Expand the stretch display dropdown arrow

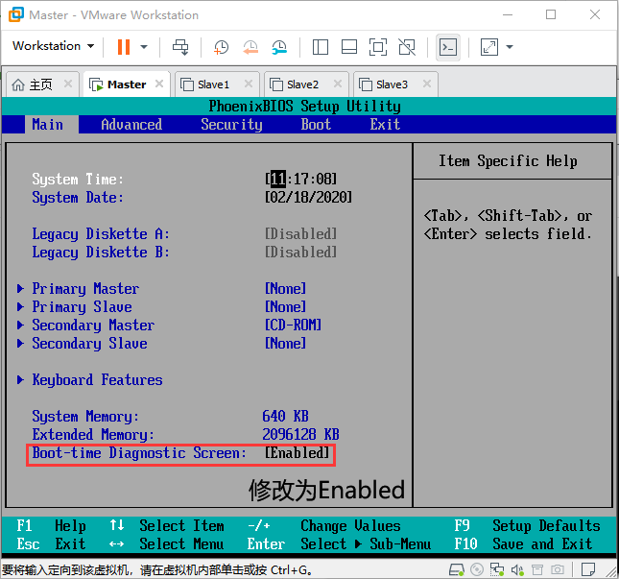click(x=510, y=47)
